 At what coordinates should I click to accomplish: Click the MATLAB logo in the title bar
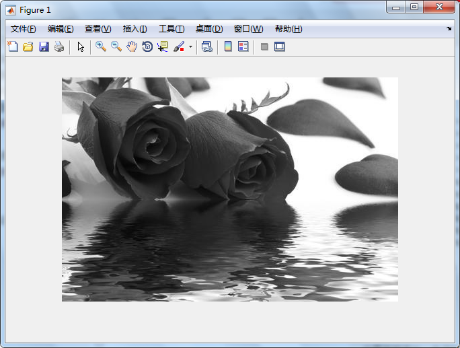(11, 10)
